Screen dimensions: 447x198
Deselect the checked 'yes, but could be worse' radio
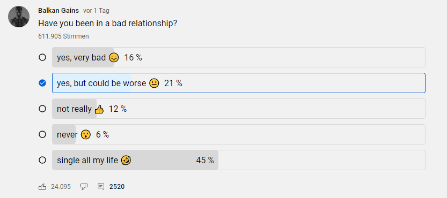click(x=42, y=83)
